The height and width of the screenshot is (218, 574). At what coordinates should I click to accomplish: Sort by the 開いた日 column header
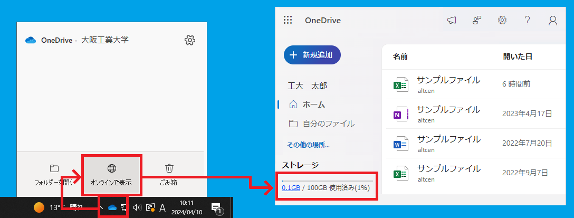click(x=518, y=56)
